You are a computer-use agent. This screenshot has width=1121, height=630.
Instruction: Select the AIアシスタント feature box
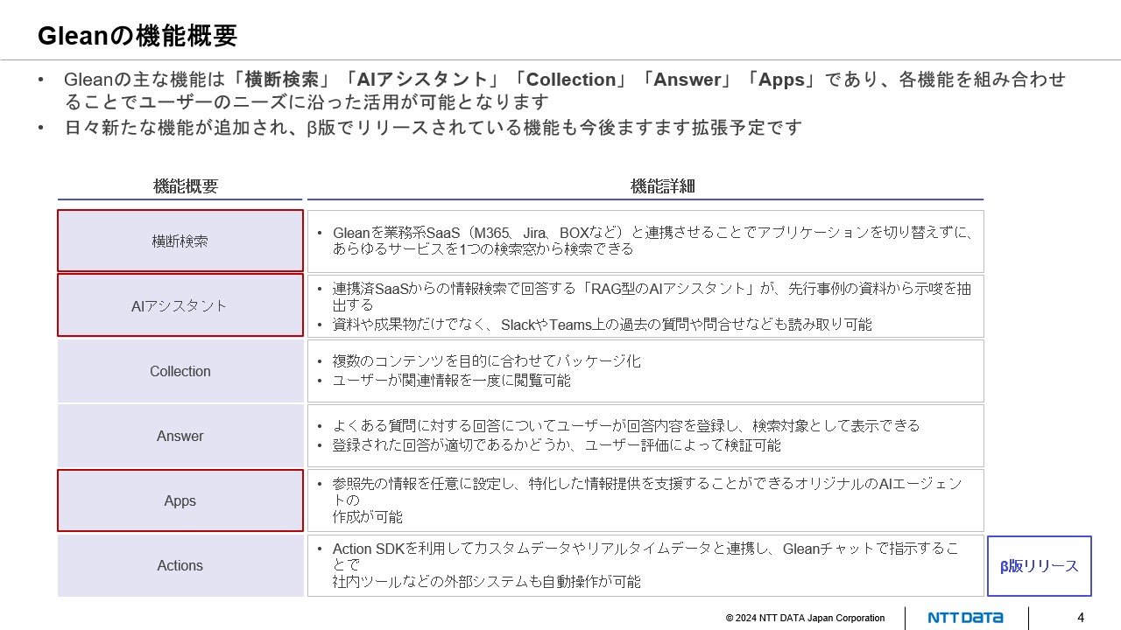[180, 305]
